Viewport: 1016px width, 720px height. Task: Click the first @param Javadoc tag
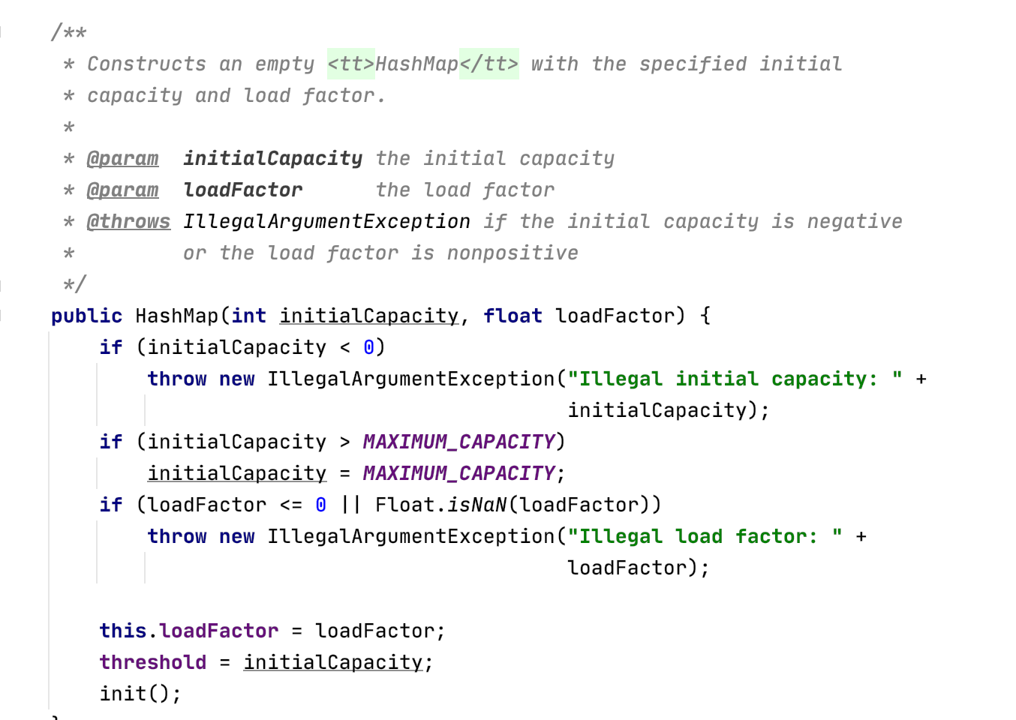point(122,159)
